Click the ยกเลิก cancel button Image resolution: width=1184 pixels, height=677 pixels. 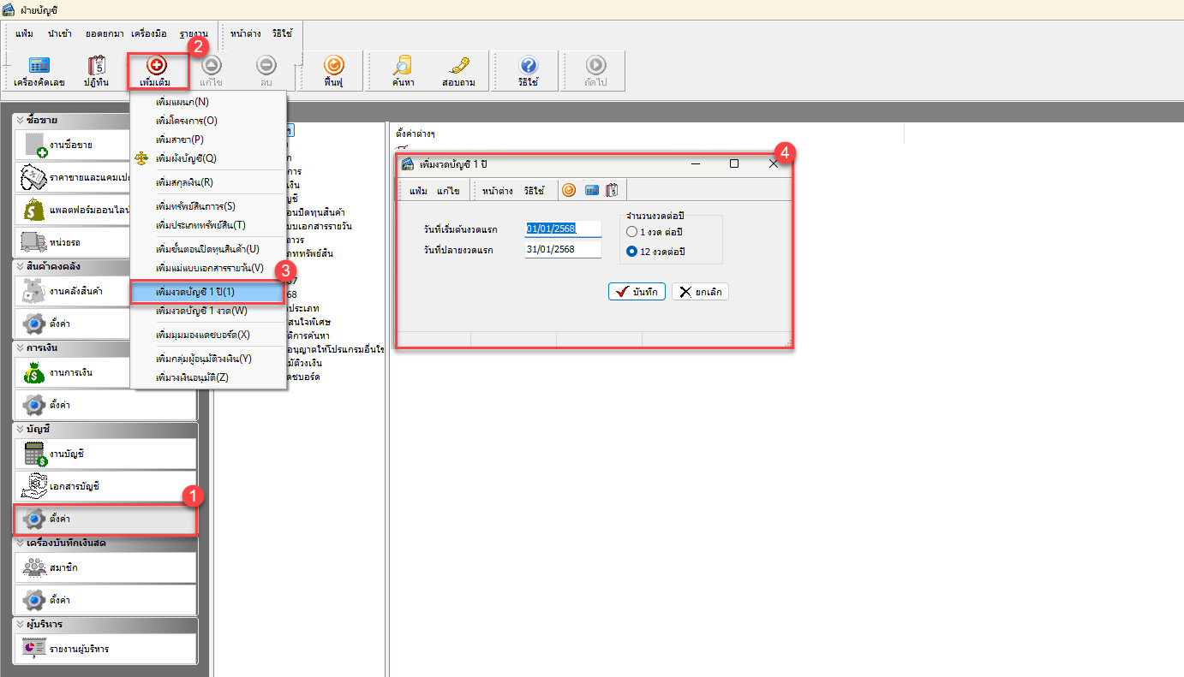700,292
